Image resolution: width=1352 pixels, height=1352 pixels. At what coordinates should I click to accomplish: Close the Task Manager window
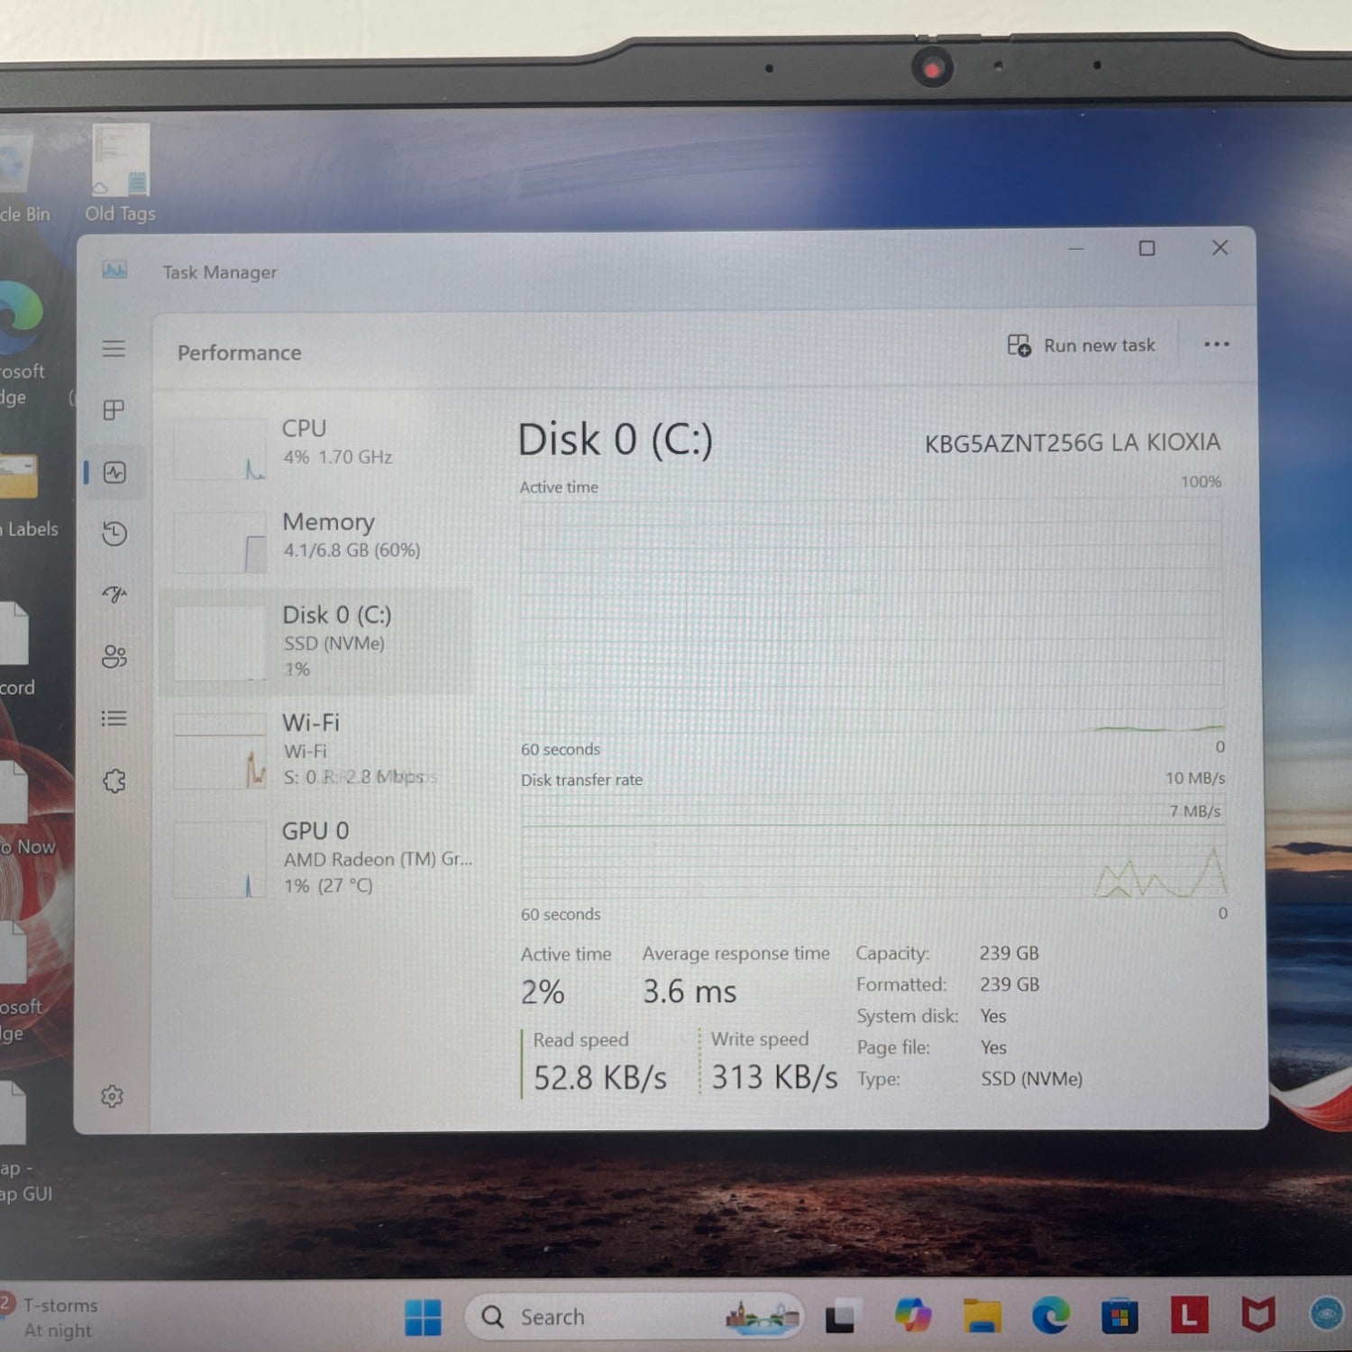[x=1220, y=247]
